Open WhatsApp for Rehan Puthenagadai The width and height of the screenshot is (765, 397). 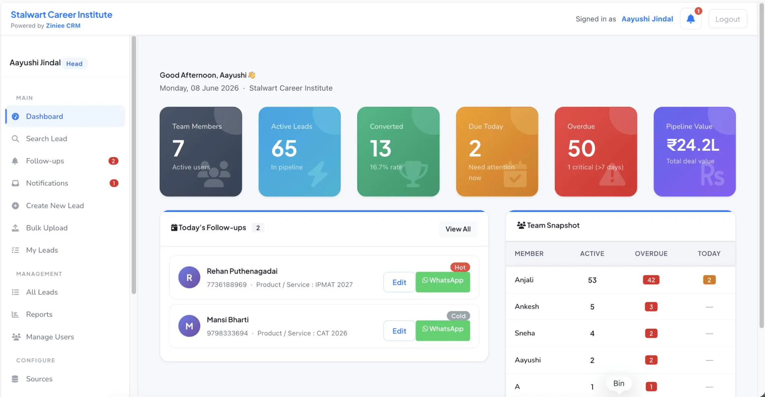point(443,282)
